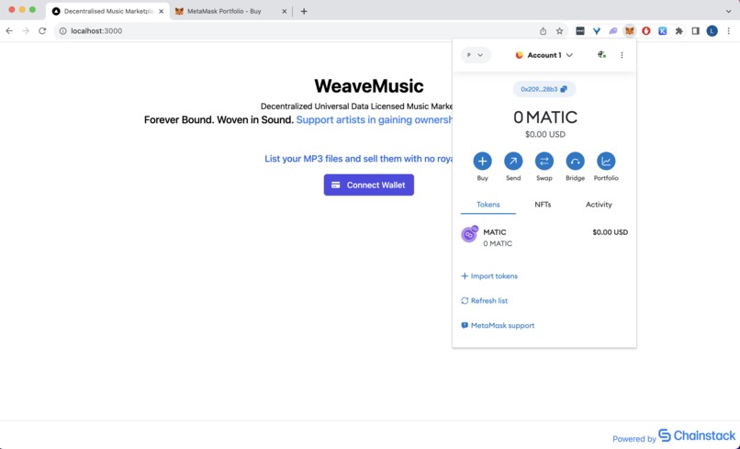Screen dimensions: 740x449
Task: Click the Connect Wallet button
Action: (x=368, y=185)
